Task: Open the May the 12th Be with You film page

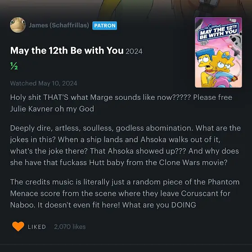Action: tap(67, 50)
